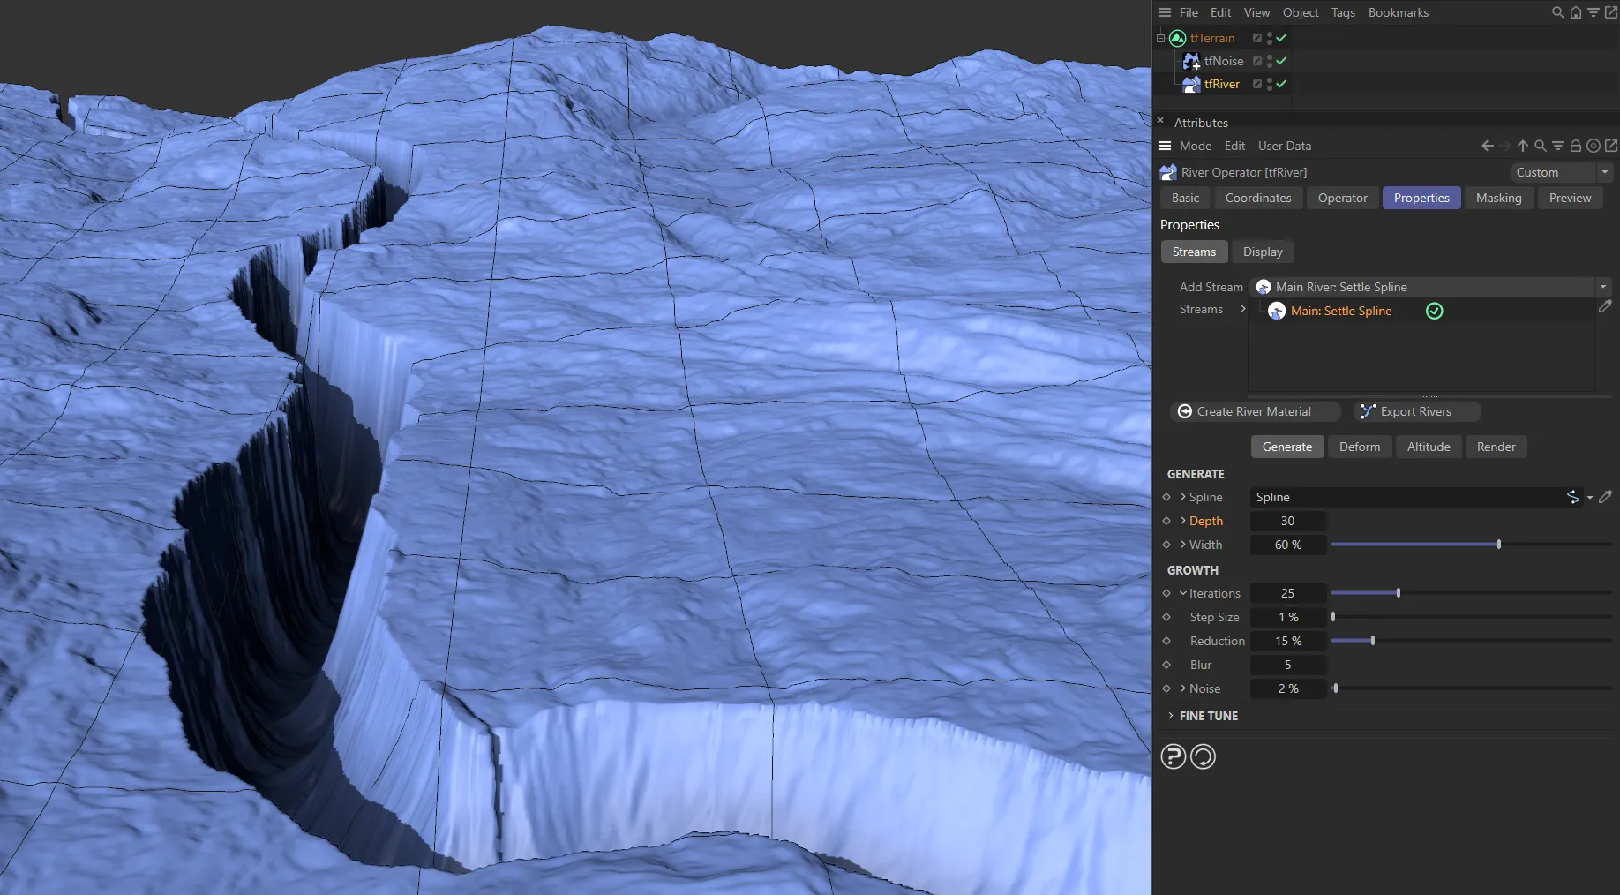Open the Custom preset dropdown
Viewport: 1620px width, 895px height.
[x=1560, y=172]
